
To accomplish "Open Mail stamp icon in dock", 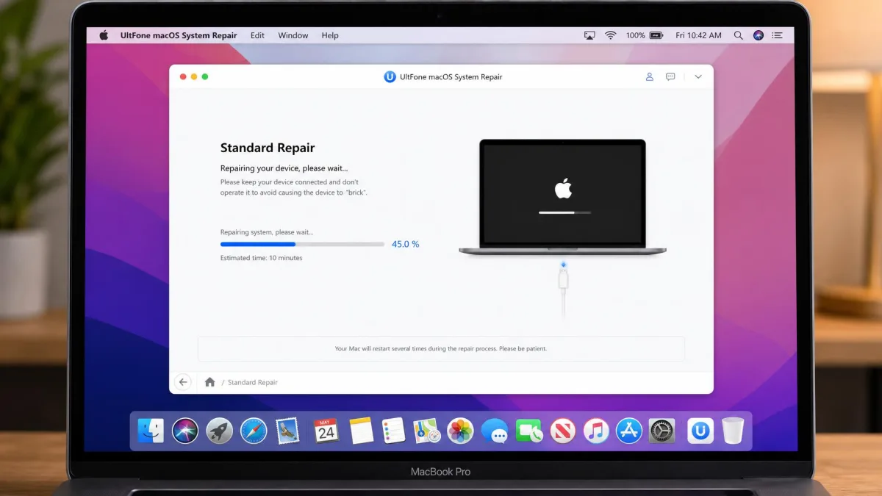I will (288, 431).
